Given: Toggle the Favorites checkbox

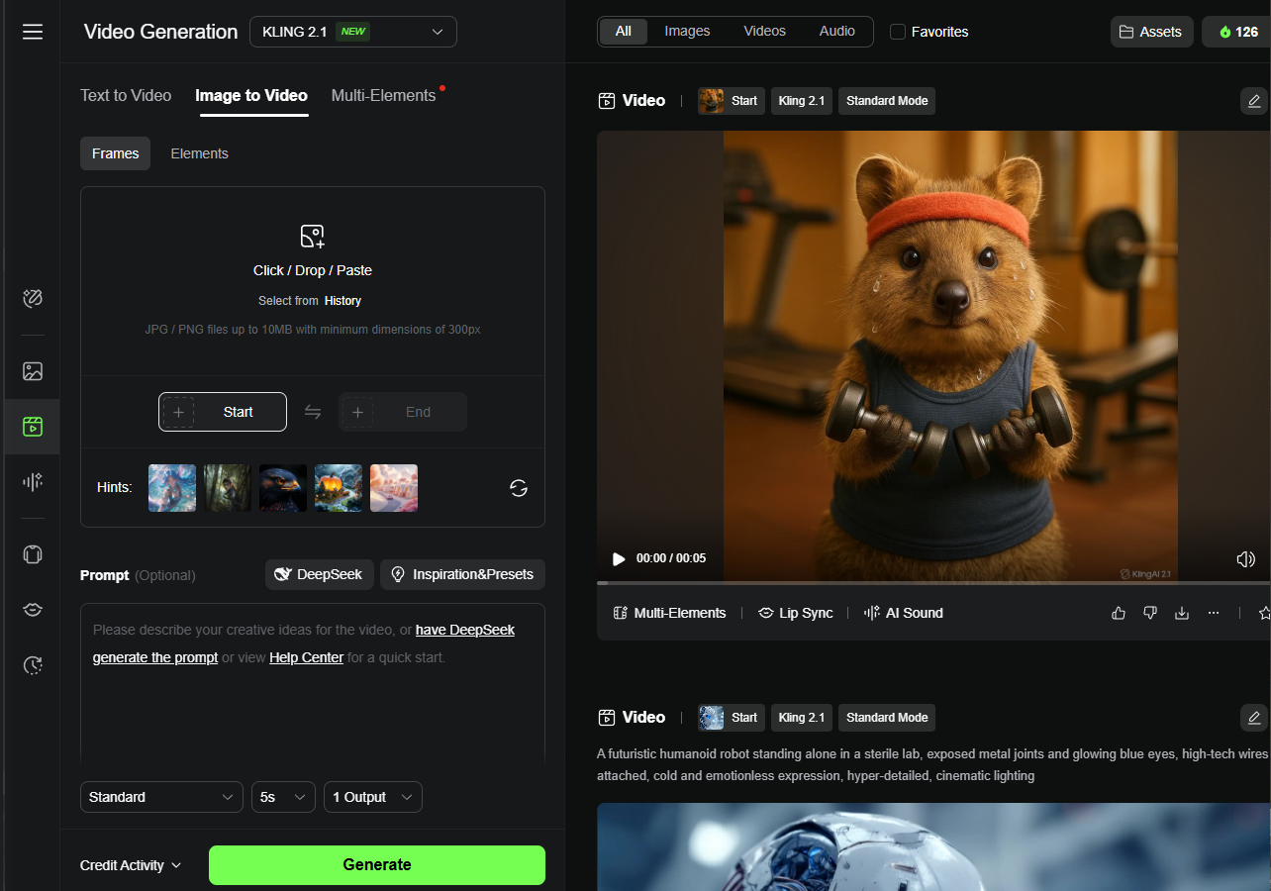Looking at the screenshot, I should coord(898,32).
